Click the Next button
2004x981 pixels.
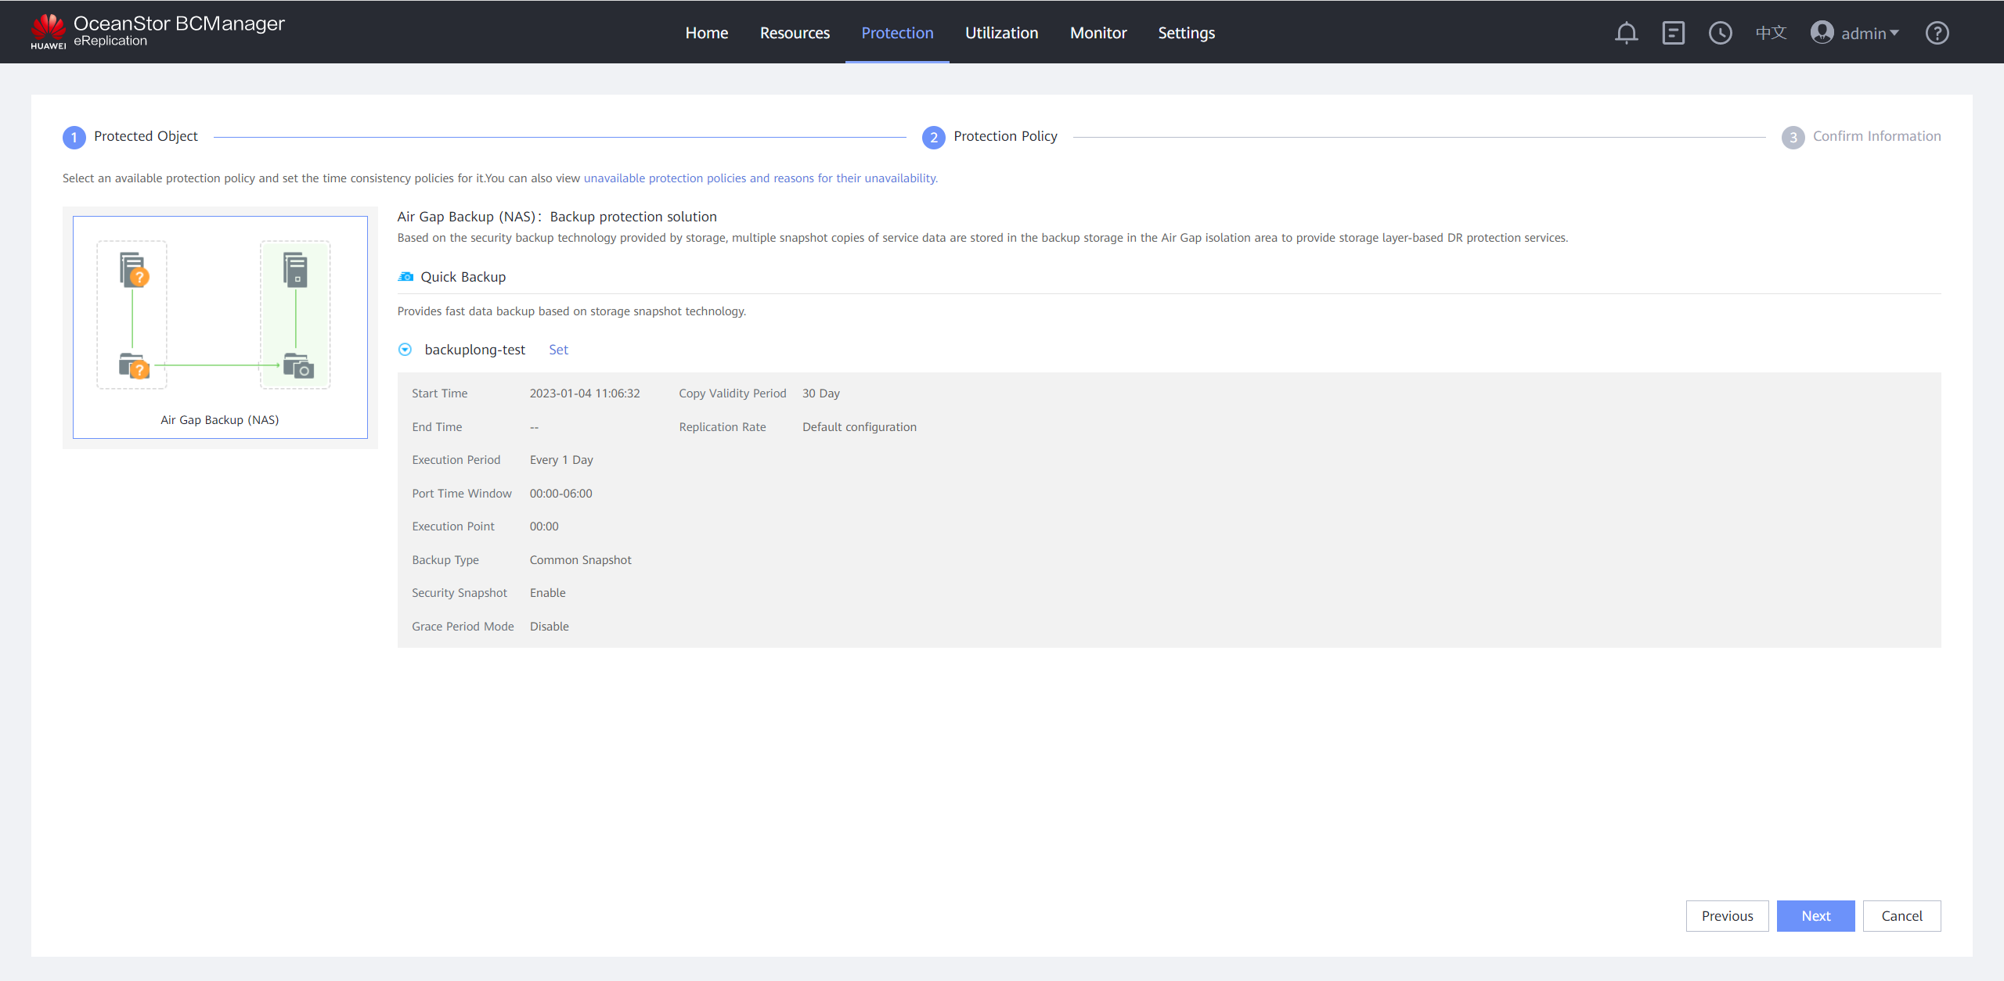tap(1815, 916)
